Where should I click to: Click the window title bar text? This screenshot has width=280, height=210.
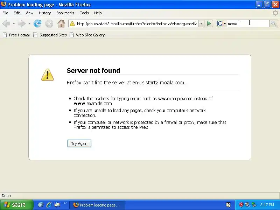tap(49, 5)
